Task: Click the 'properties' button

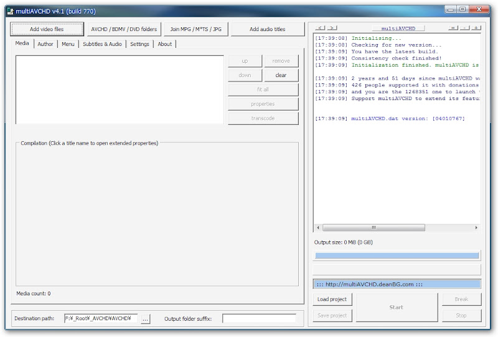Action: click(263, 104)
